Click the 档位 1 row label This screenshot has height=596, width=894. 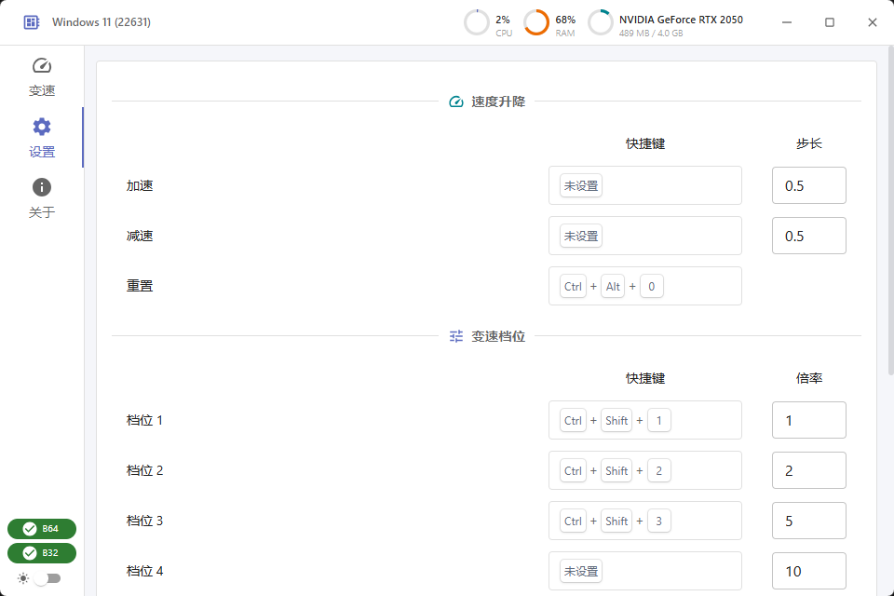pyautogui.click(x=144, y=420)
